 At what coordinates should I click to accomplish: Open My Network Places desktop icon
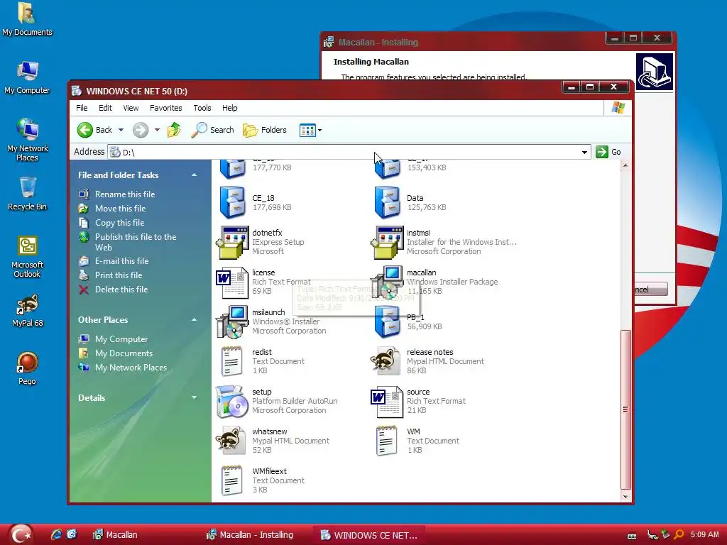28,140
